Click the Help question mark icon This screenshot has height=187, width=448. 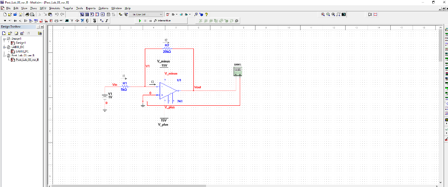coord(206,14)
